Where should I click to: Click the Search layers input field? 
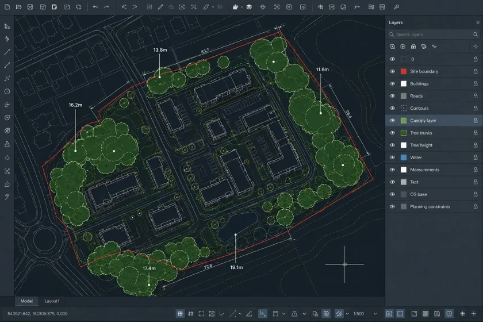click(434, 34)
